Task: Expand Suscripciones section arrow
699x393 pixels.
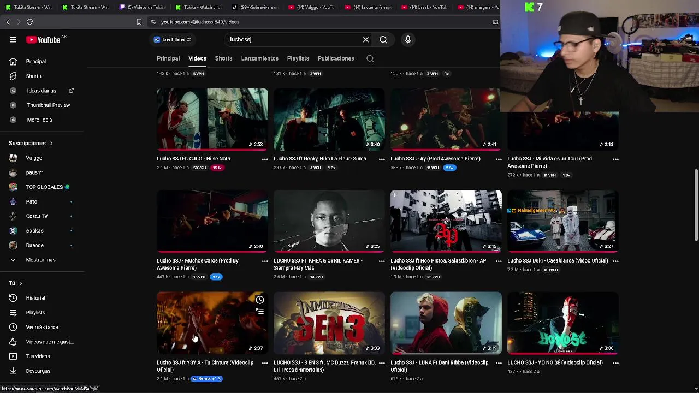Action: (x=51, y=144)
